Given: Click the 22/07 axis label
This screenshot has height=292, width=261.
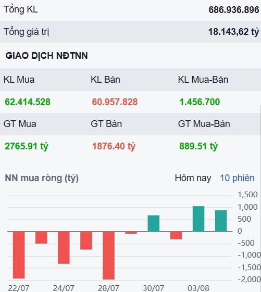Looking at the screenshot, I should coord(19,288).
